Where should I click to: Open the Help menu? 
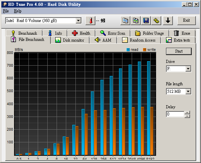tap(18, 11)
